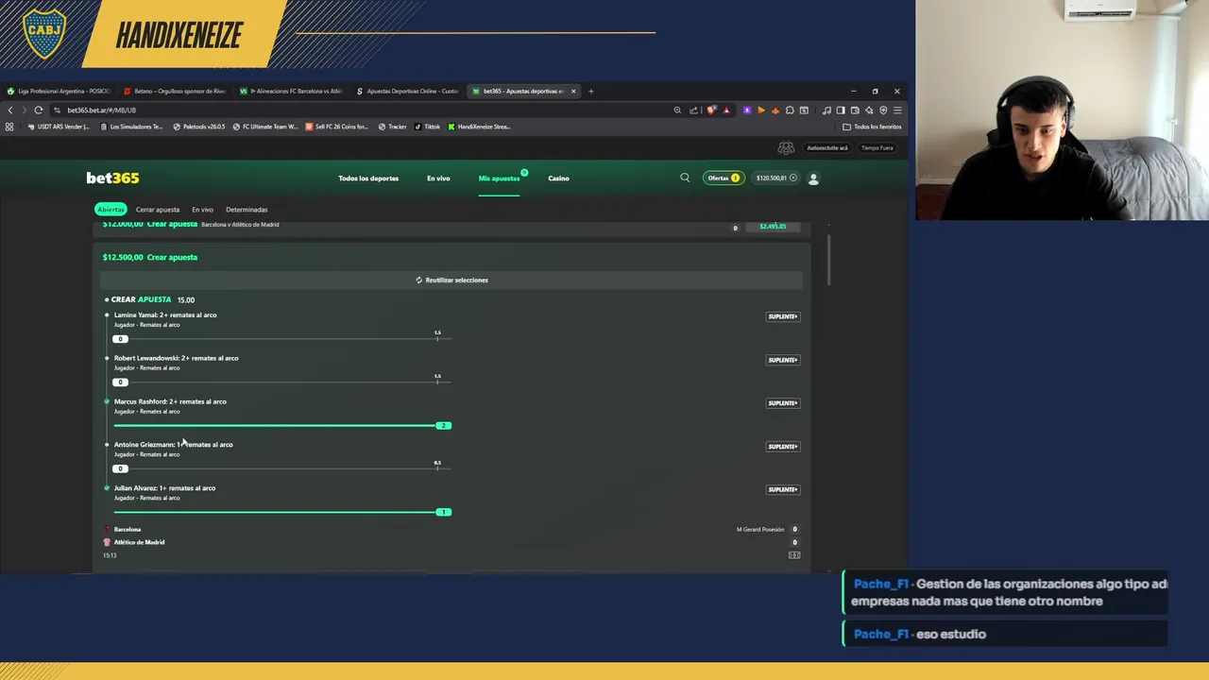Click the Atlético de Madrid shirt icon
This screenshot has height=680, width=1209.
[107, 542]
